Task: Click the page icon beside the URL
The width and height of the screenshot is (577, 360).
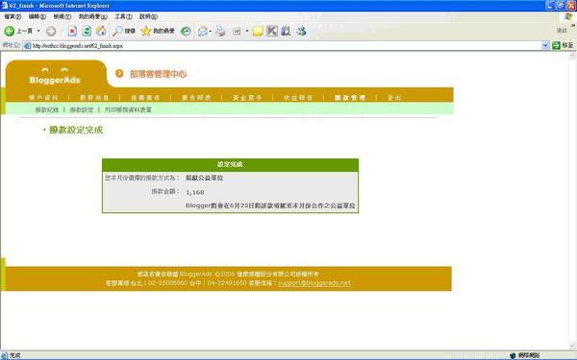Action: (27, 45)
